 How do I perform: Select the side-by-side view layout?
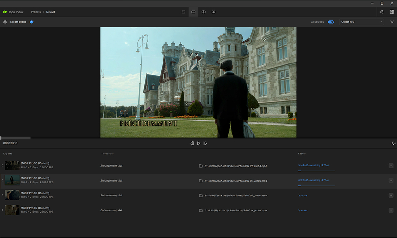[213, 12]
